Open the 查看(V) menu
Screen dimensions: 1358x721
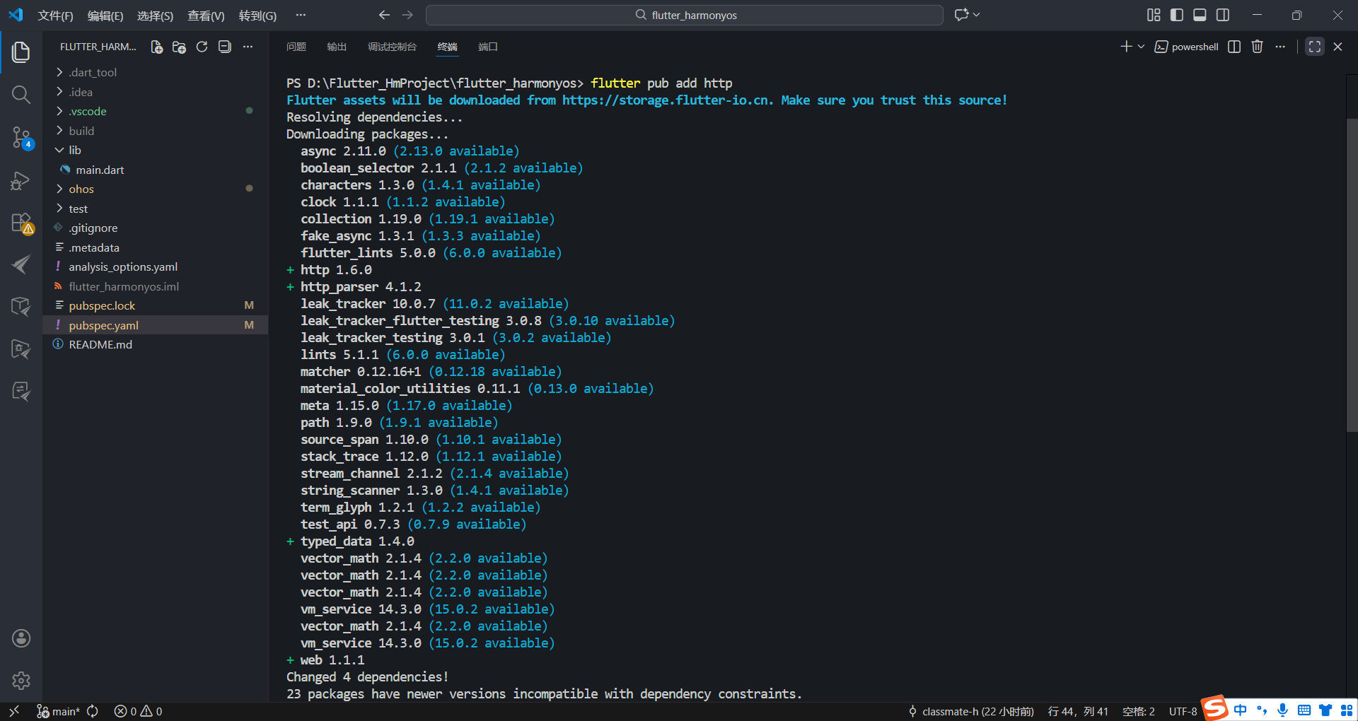pos(206,16)
